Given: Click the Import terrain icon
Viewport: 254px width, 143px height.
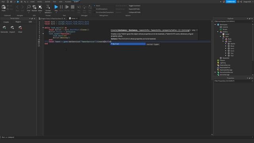Looking at the screenshot, I should 12,28.
